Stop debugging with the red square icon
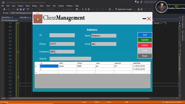The height and width of the screenshot is (104, 185). click(x=86, y=9)
